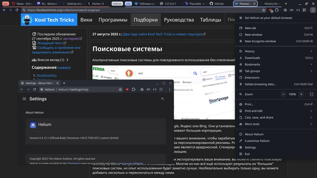Decrease zoom with the minus button
This screenshot has width=317, height=178.
pyautogui.click(x=283, y=94)
